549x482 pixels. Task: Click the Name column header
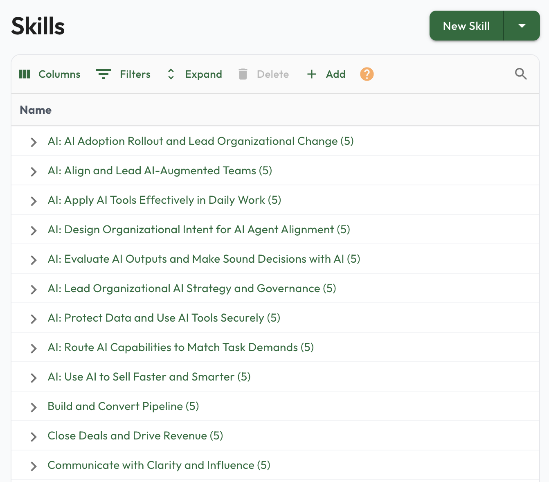35,110
